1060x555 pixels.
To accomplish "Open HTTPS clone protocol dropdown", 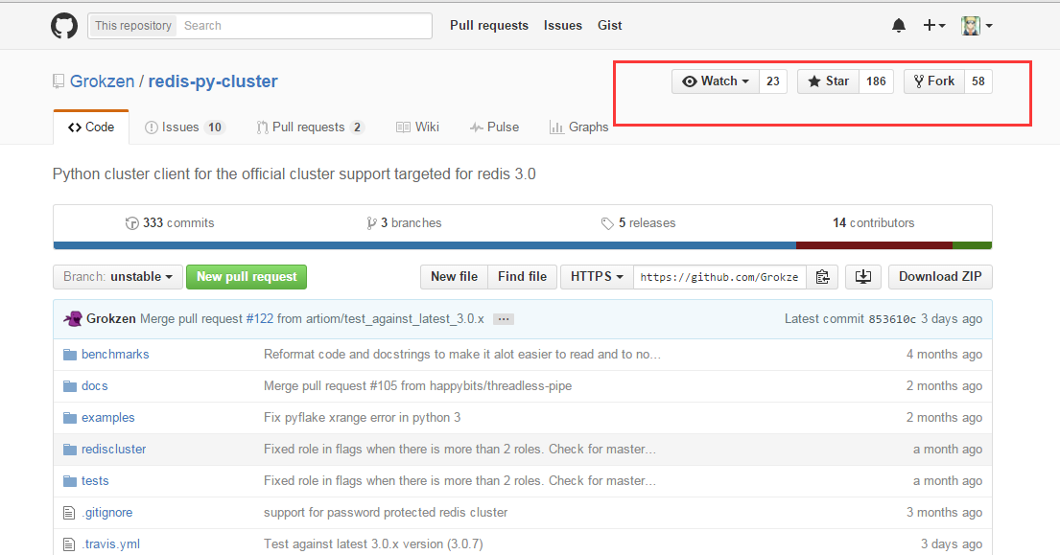I will (597, 277).
